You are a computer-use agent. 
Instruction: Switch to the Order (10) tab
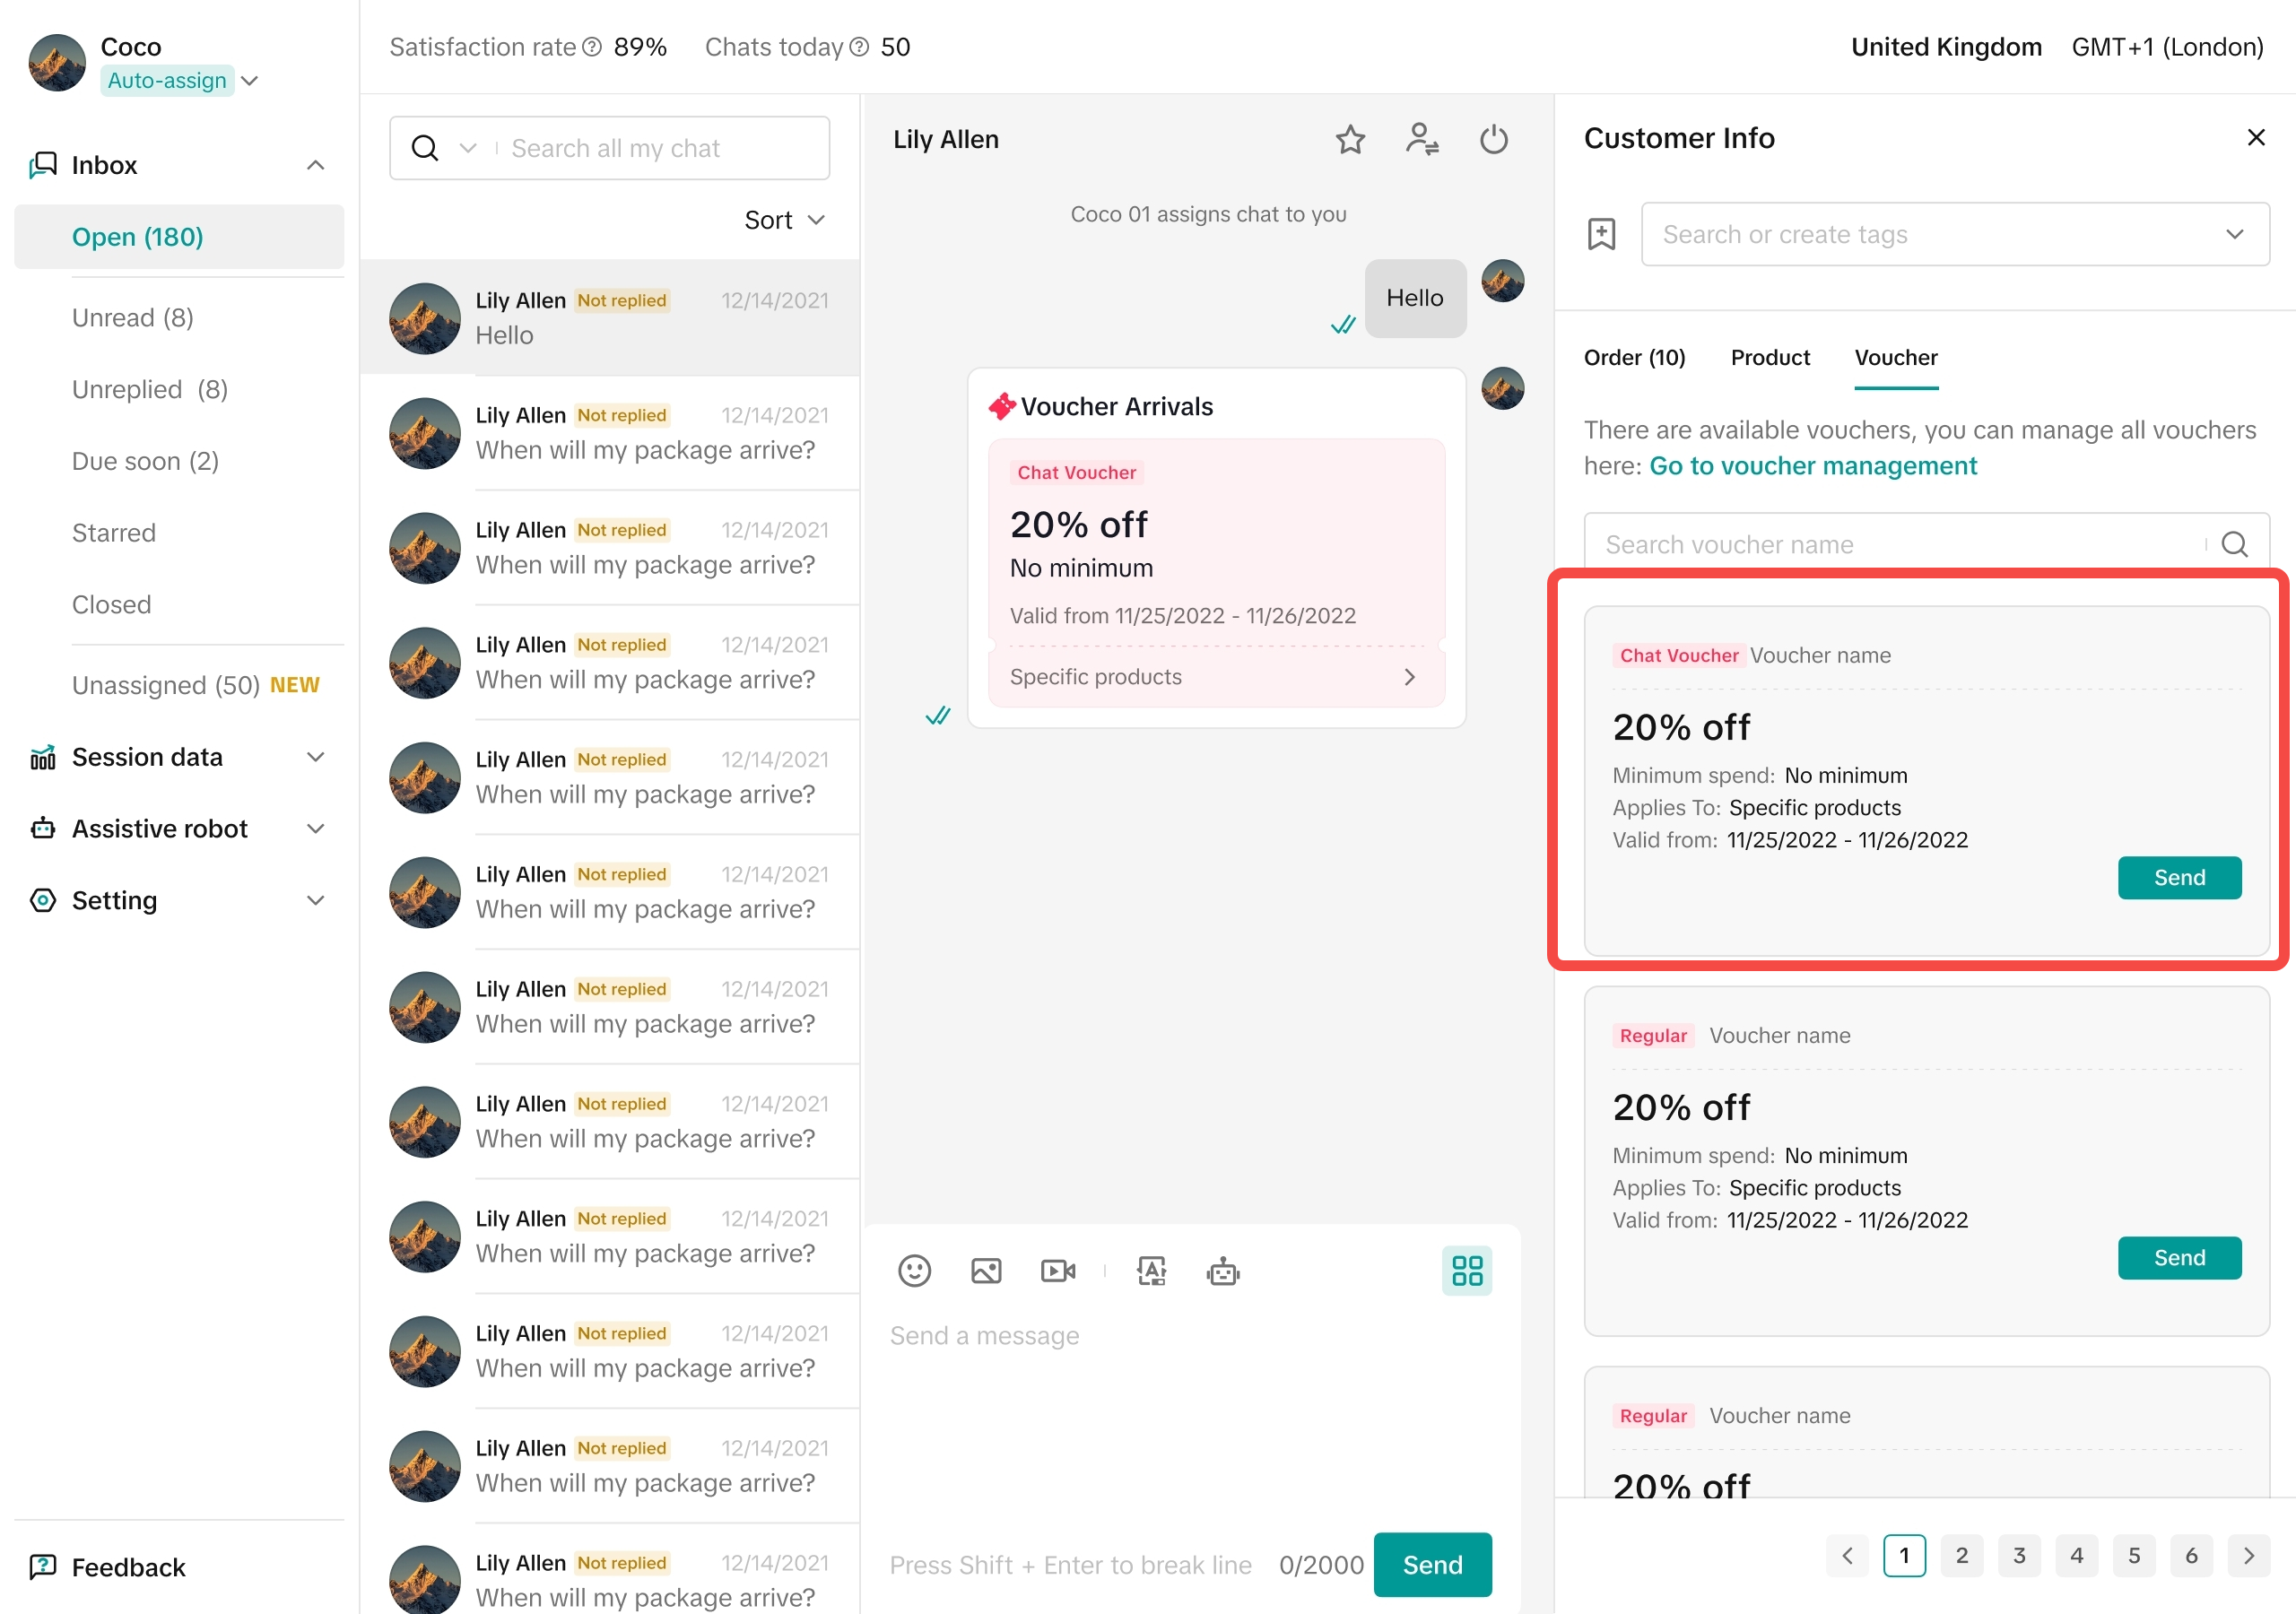(1634, 358)
